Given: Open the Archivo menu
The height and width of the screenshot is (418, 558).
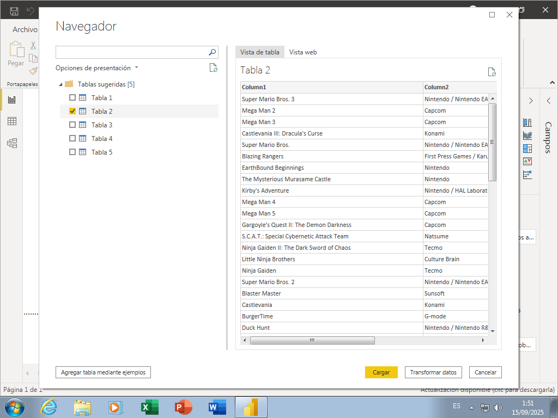Looking at the screenshot, I should (25, 29).
